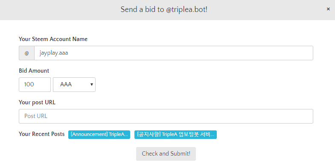Close the bid dialog with the X
335x168 pixels.
(328, 9)
